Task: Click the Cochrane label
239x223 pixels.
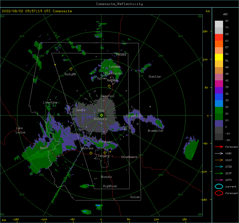Action: point(87,148)
